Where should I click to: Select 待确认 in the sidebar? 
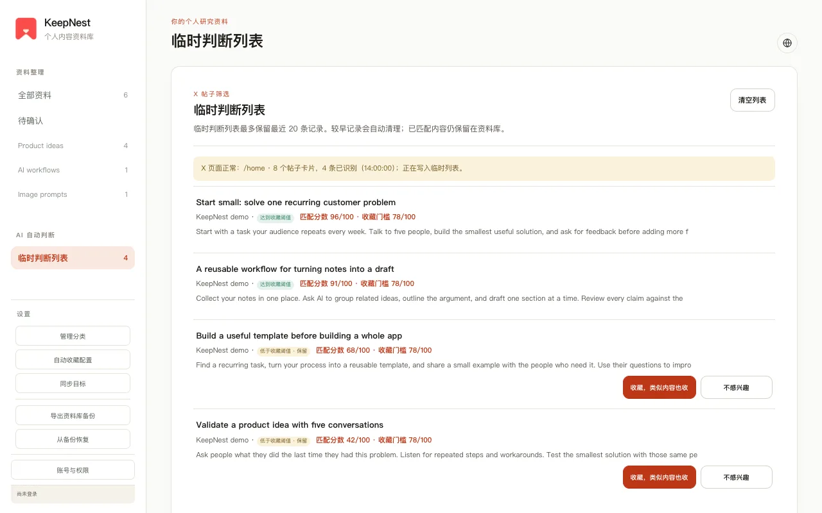tap(73, 121)
